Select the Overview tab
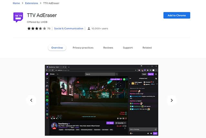The width and height of the screenshot is (206, 138). (57, 48)
